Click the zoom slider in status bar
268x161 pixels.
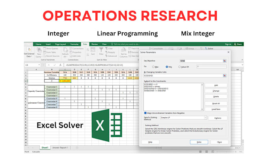[227, 152]
